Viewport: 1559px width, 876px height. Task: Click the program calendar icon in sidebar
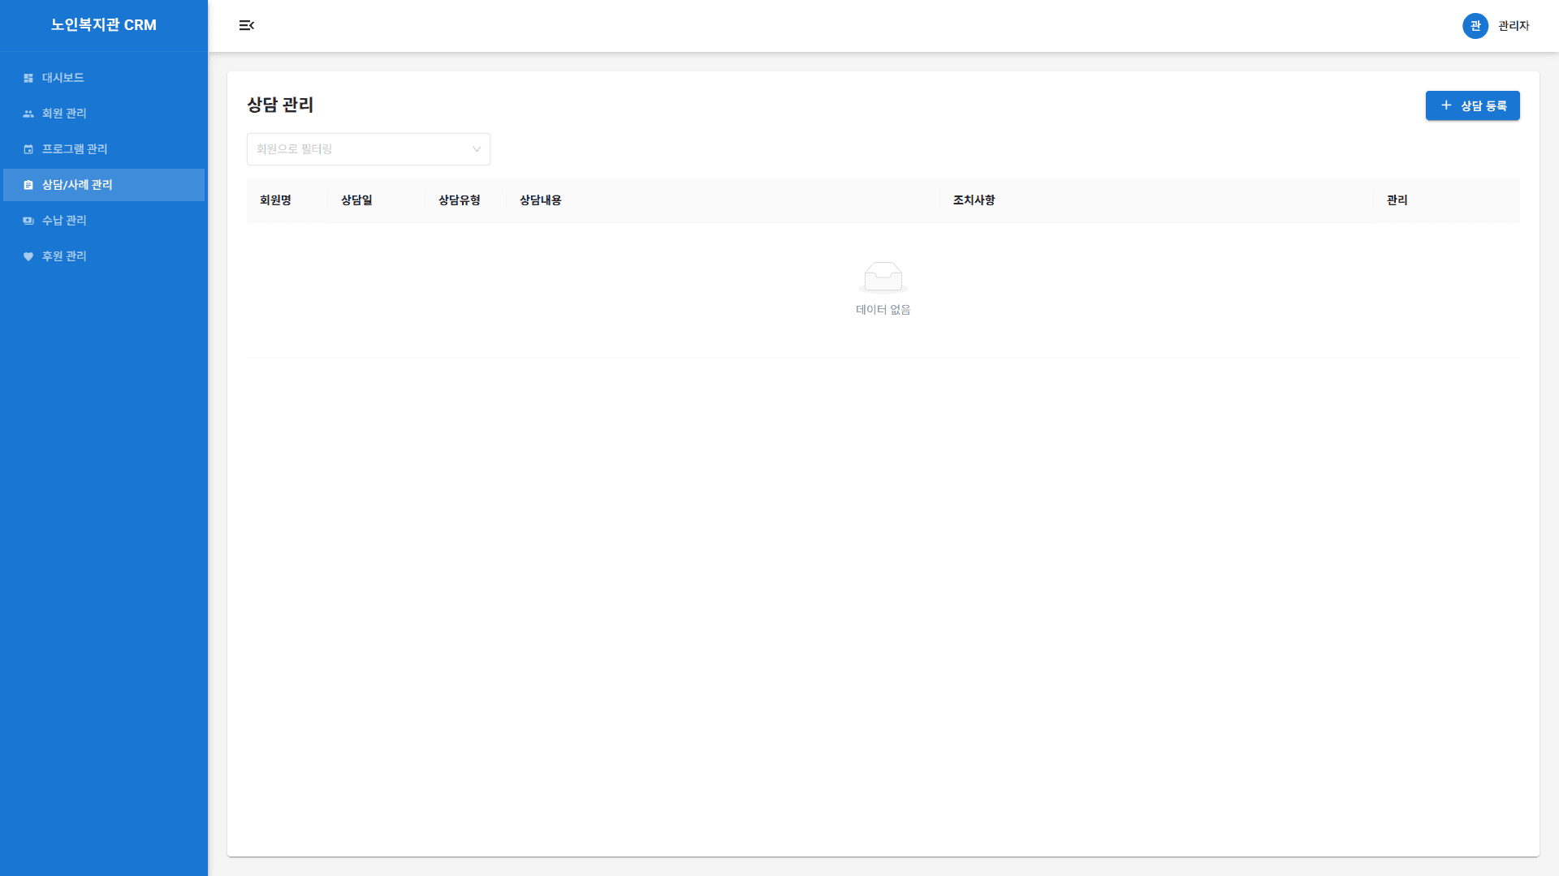pyautogui.click(x=28, y=149)
